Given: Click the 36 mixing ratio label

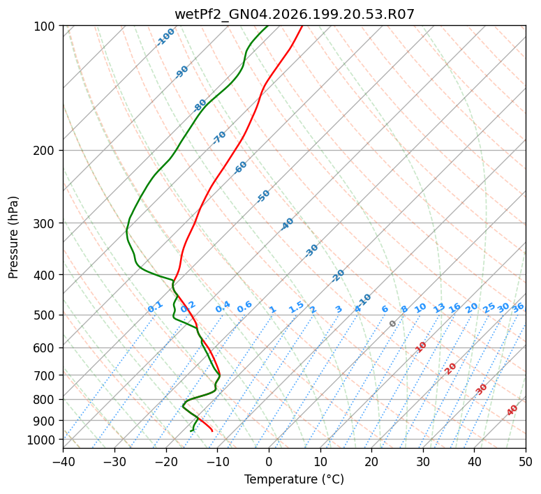Looking at the screenshot, I should click(x=518, y=308).
